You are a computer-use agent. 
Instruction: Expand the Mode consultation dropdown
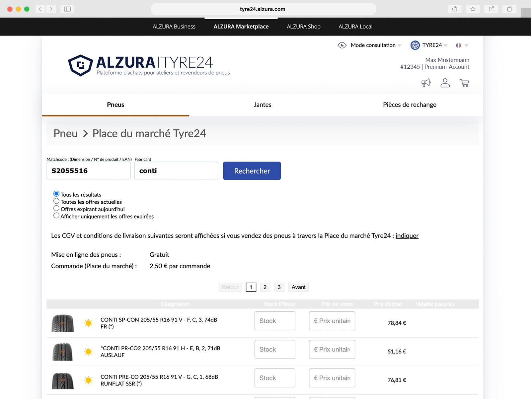[399, 45]
